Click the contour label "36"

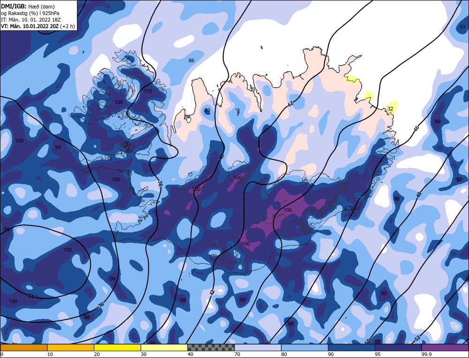point(101,305)
